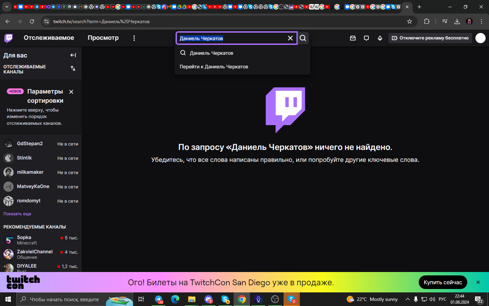Screen dimensions: 489x306
Task: Open Stintik channel in sidebar
Action: pos(41,158)
